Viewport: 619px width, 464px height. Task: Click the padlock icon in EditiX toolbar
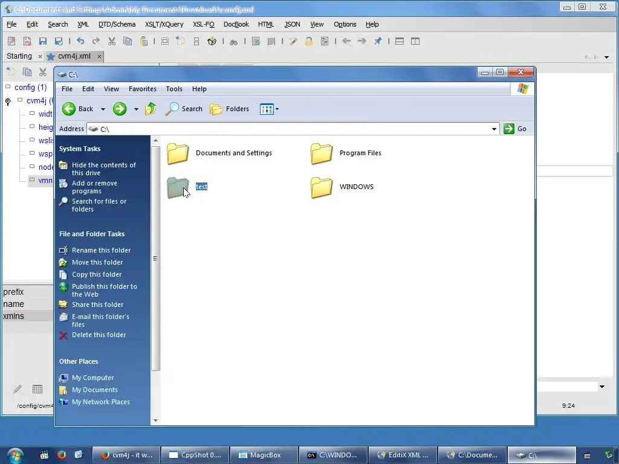click(x=309, y=41)
